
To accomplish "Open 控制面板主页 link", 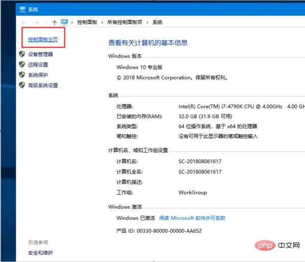I will 43,40.
